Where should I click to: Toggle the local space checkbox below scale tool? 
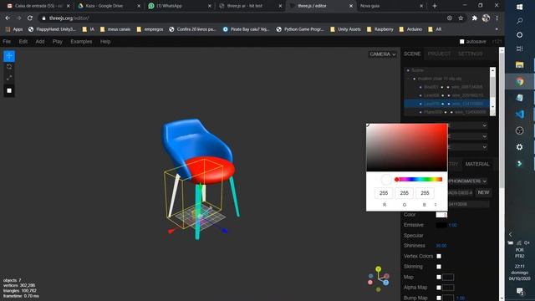9,90
